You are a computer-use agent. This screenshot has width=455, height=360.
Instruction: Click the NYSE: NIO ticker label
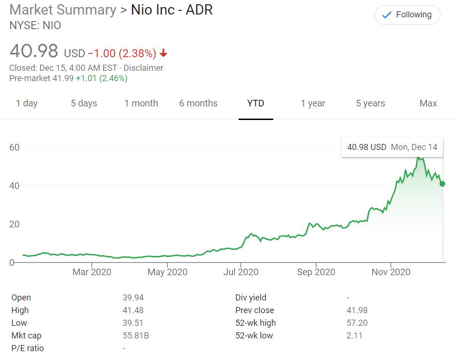pyautogui.click(x=34, y=26)
